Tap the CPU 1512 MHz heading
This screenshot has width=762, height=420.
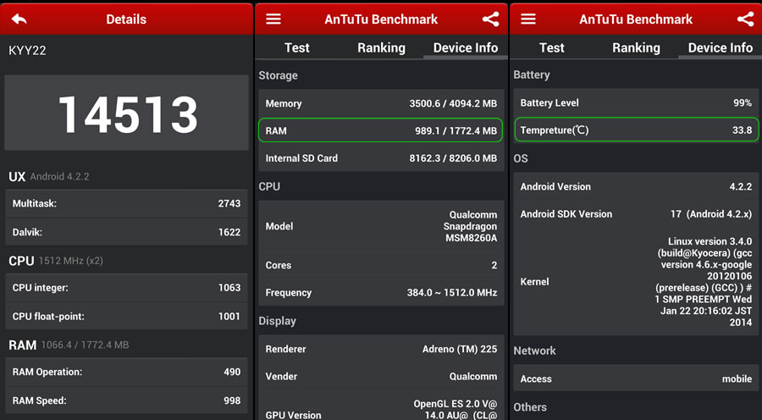[56, 261]
